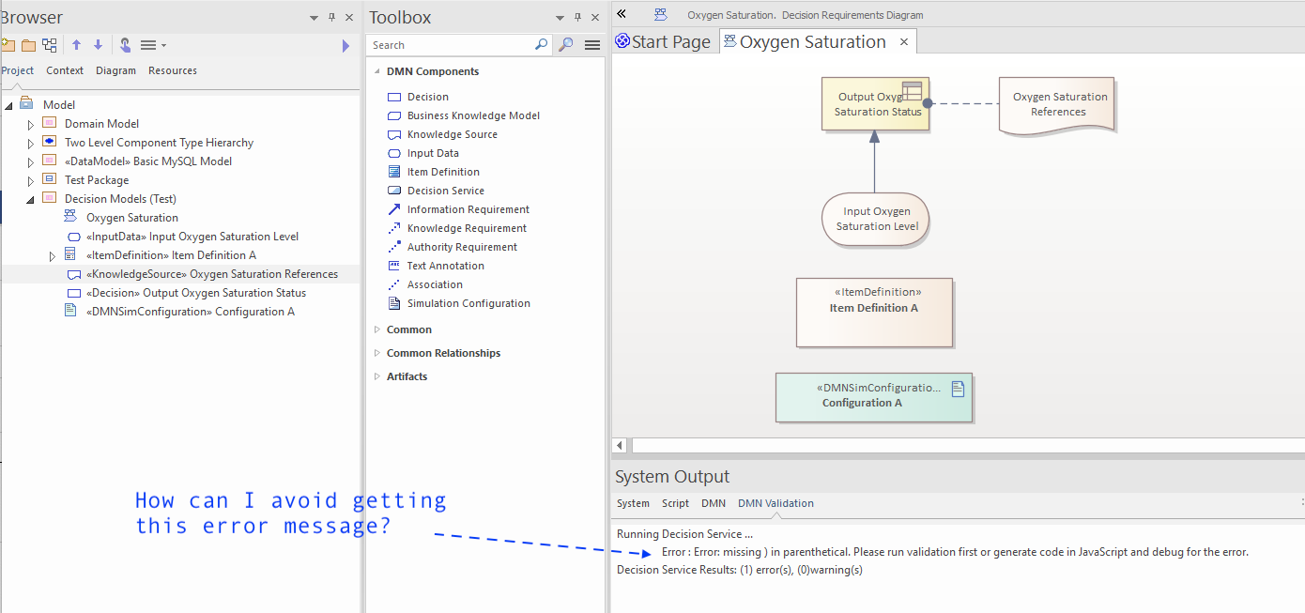Image resolution: width=1305 pixels, height=613 pixels.
Task: Switch to the Project tab in Browser
Action: [18, 70]
